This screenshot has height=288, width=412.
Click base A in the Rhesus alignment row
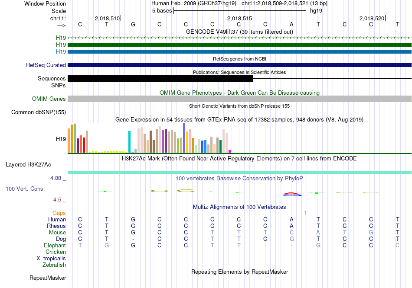click(x=292, y=226)
